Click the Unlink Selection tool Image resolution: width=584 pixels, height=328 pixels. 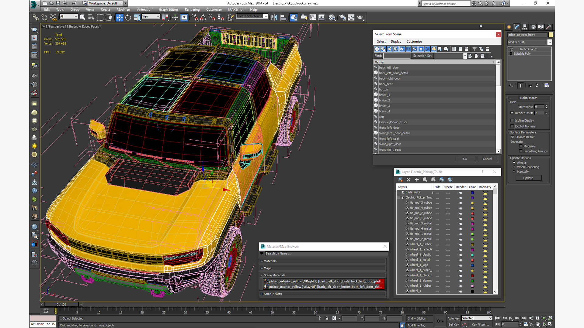(x=44, y=17)
